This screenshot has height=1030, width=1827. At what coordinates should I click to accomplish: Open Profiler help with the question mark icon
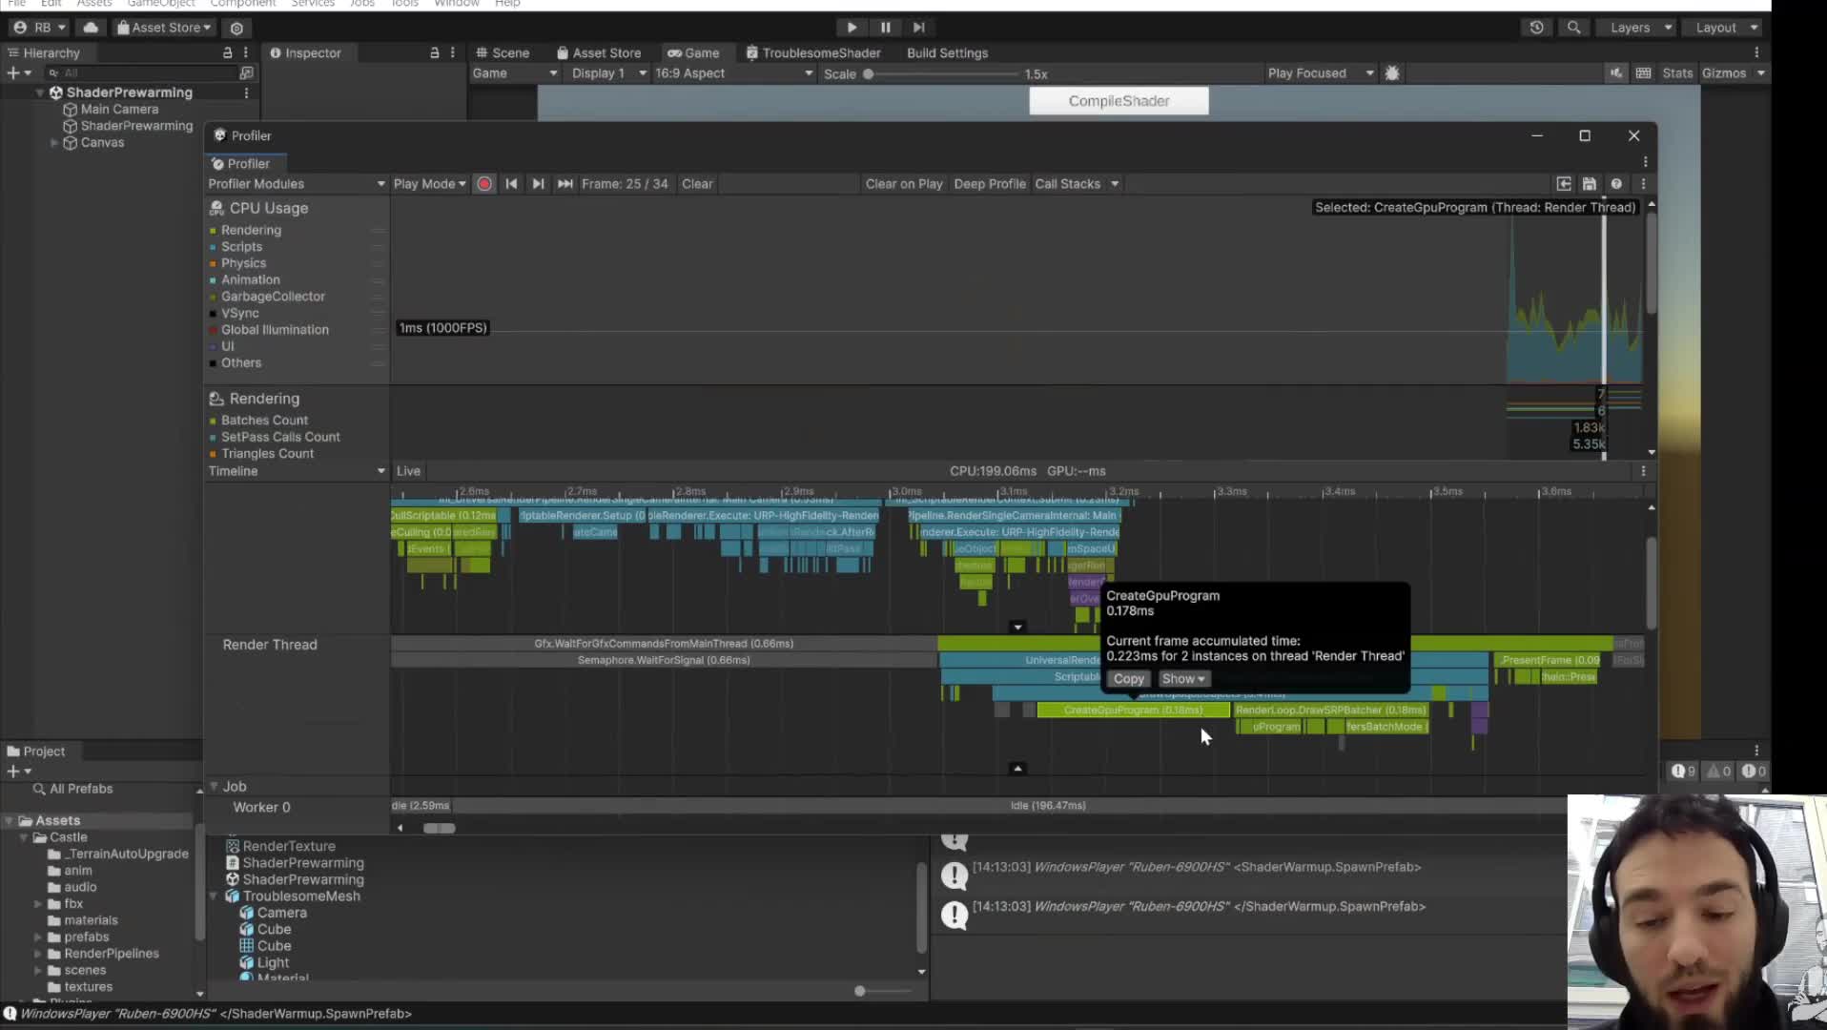pos(1616,183)
